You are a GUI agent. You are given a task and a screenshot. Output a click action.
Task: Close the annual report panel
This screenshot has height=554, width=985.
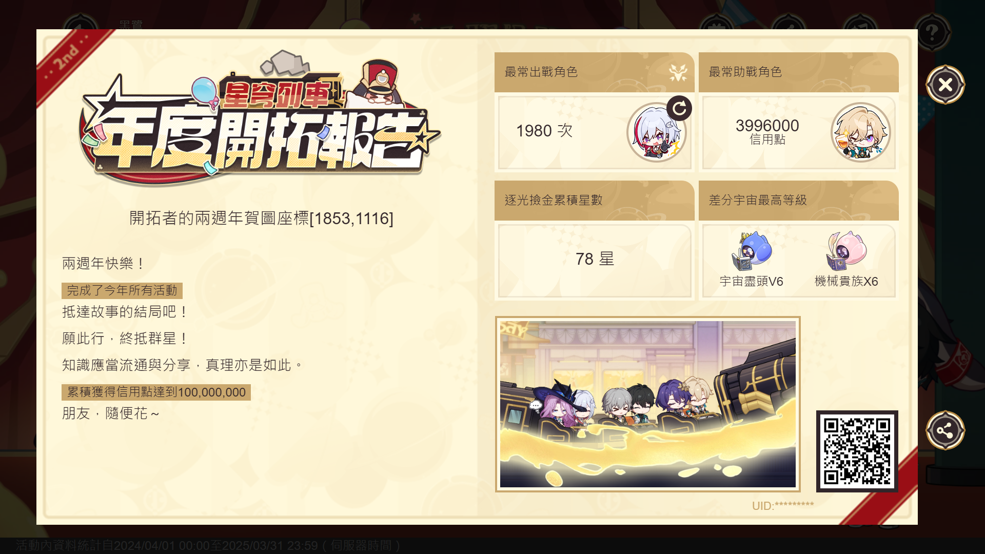tap(945, 85)
